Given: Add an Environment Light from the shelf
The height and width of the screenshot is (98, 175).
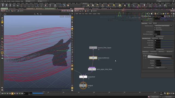Looking at the screenshot, I should coord(120,6).
